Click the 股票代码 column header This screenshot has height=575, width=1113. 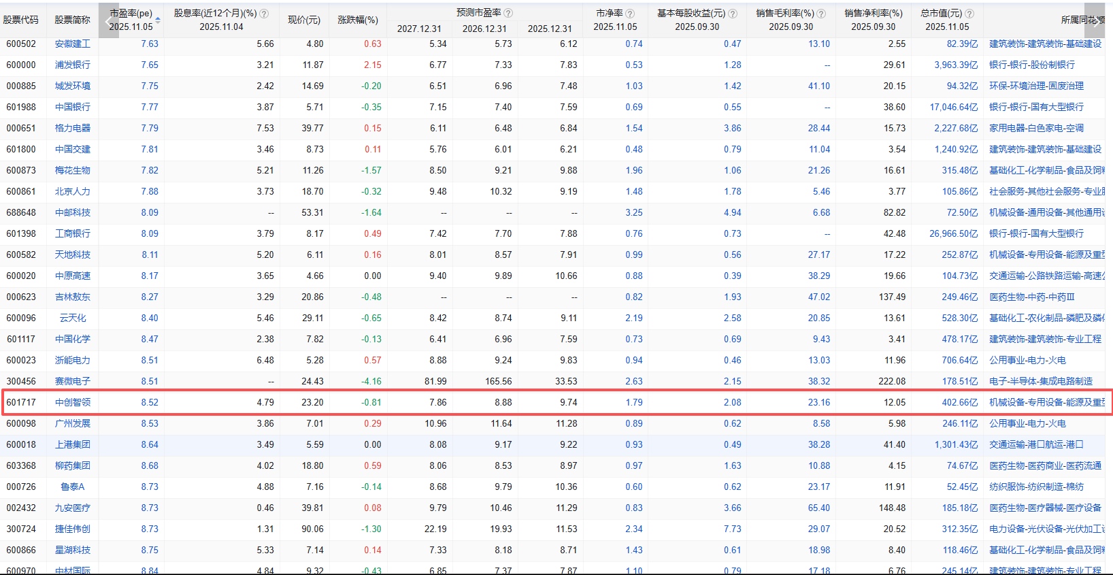pyautogui.click(x=21, y=20)
